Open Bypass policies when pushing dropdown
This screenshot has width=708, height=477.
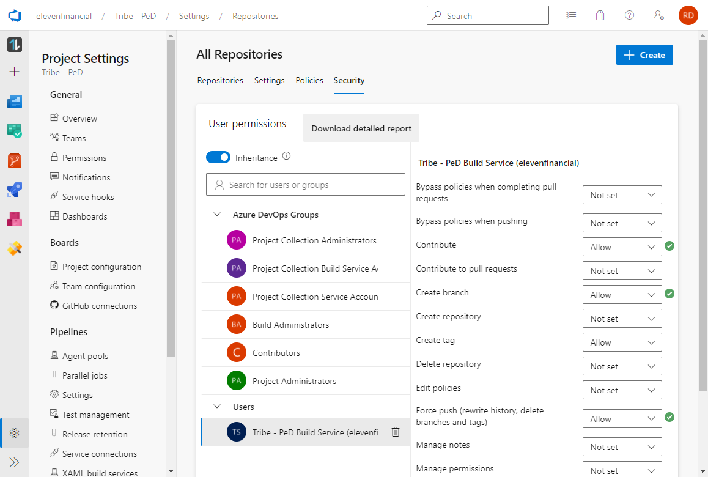tap(622, 223)
